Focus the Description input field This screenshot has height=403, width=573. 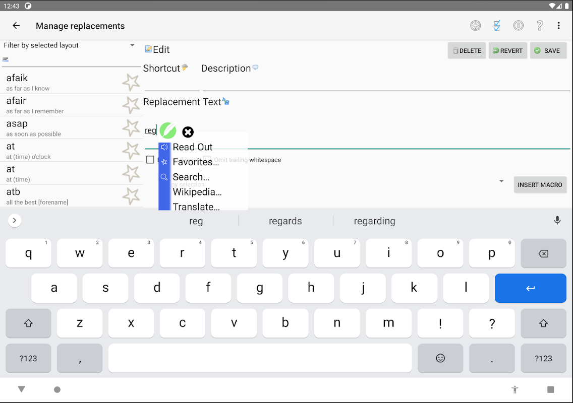click(x=386, y=83)
